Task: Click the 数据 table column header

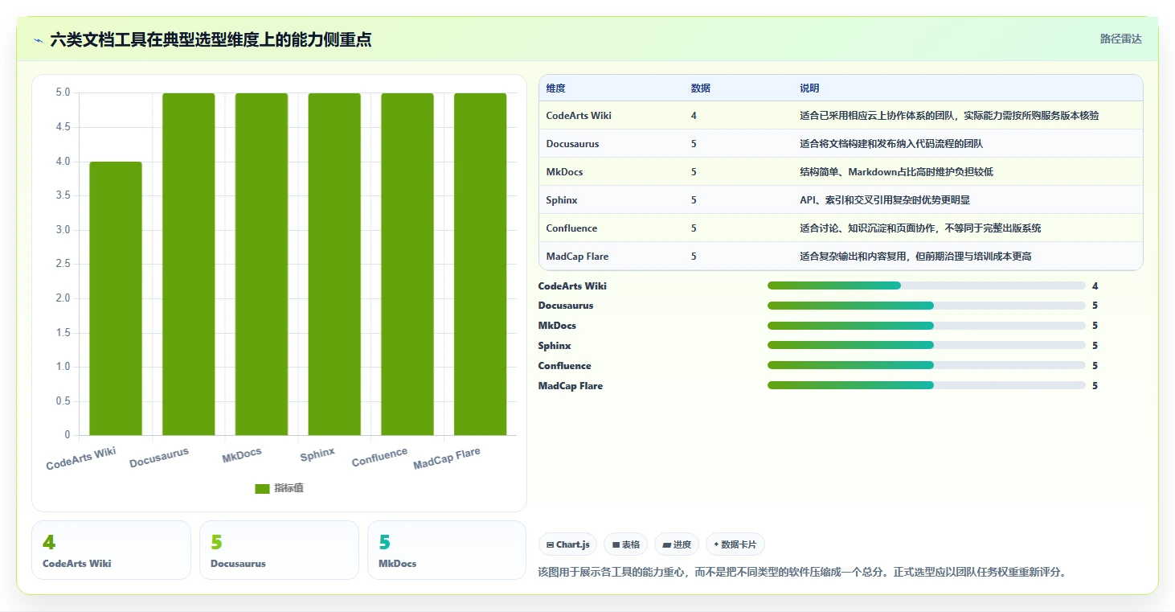Action: point(701,88)
